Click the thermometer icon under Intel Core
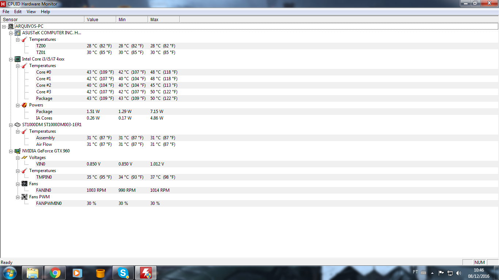 coord(24,66)
